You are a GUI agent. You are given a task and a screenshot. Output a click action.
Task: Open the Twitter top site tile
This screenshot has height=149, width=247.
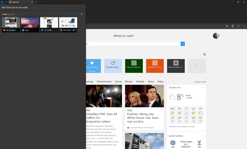[x=93, y=66]
